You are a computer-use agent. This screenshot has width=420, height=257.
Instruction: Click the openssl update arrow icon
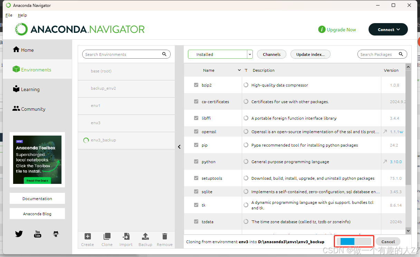pyautogui.click(x=385, y=131)
